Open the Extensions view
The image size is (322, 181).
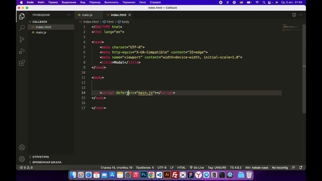[x=22, y=63]
